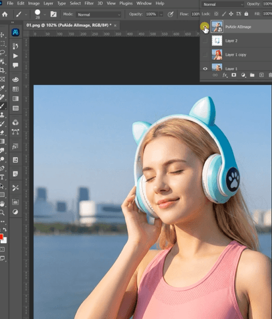Show Layer 2 visibility box
This screenshot has height=319, width=272.
tap(205, 41)
